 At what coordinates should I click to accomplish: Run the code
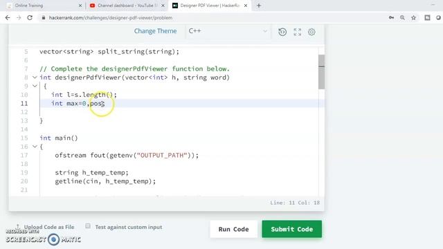click(x=234, y=229)
